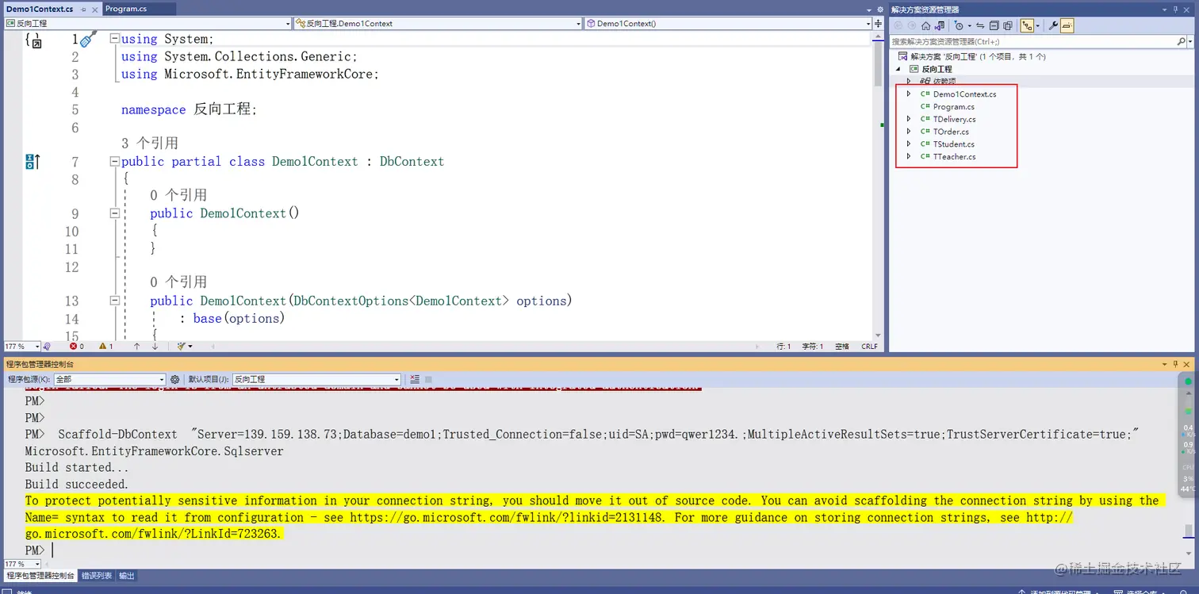The width and height of the screenshot is (1199, 594).
Task: Expand the TOrder.cs tree node
Action: tap(909, 132)
